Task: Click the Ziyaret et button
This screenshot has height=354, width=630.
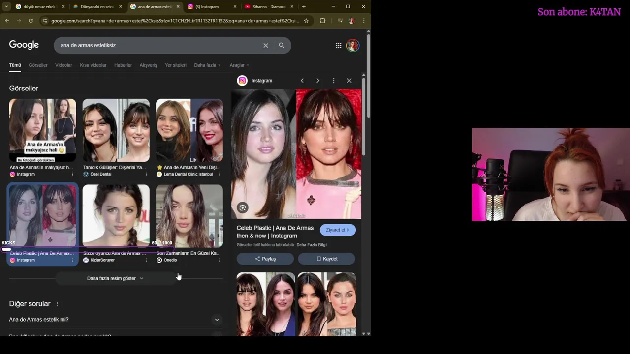Action: tap(338, 230)
